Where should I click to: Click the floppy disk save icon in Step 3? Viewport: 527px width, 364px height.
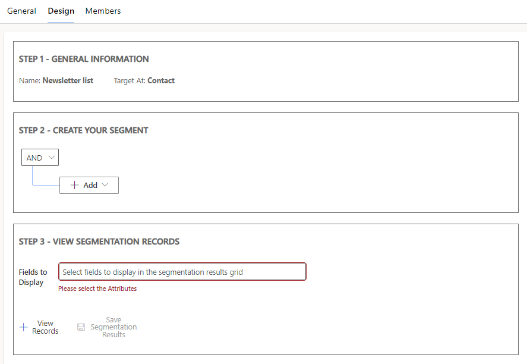(81, 327)
